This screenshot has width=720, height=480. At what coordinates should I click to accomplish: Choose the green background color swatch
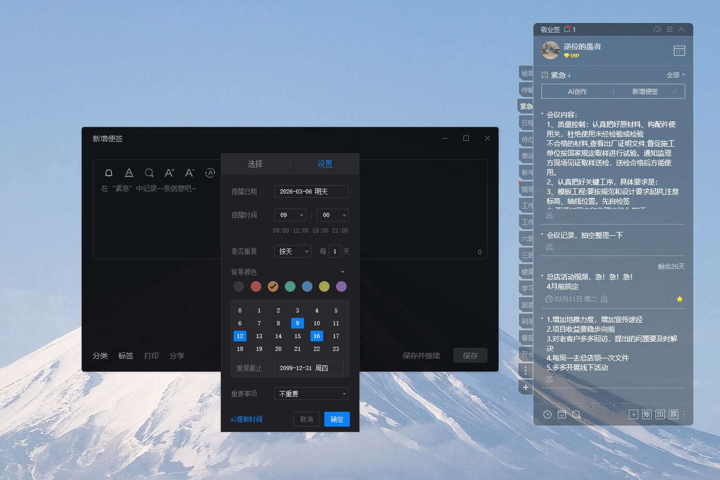290,286
